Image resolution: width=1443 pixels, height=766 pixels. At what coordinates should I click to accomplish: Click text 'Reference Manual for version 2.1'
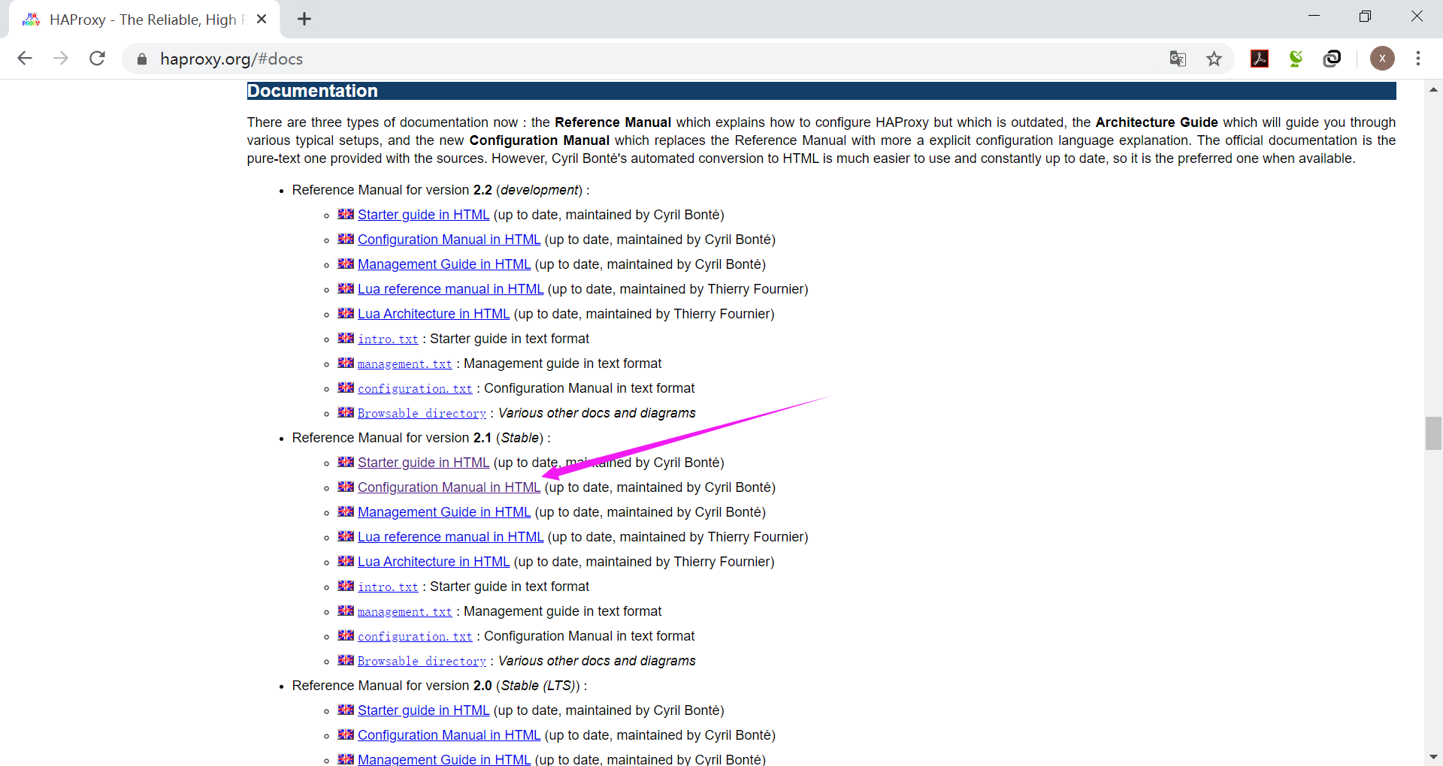point(392,438)
